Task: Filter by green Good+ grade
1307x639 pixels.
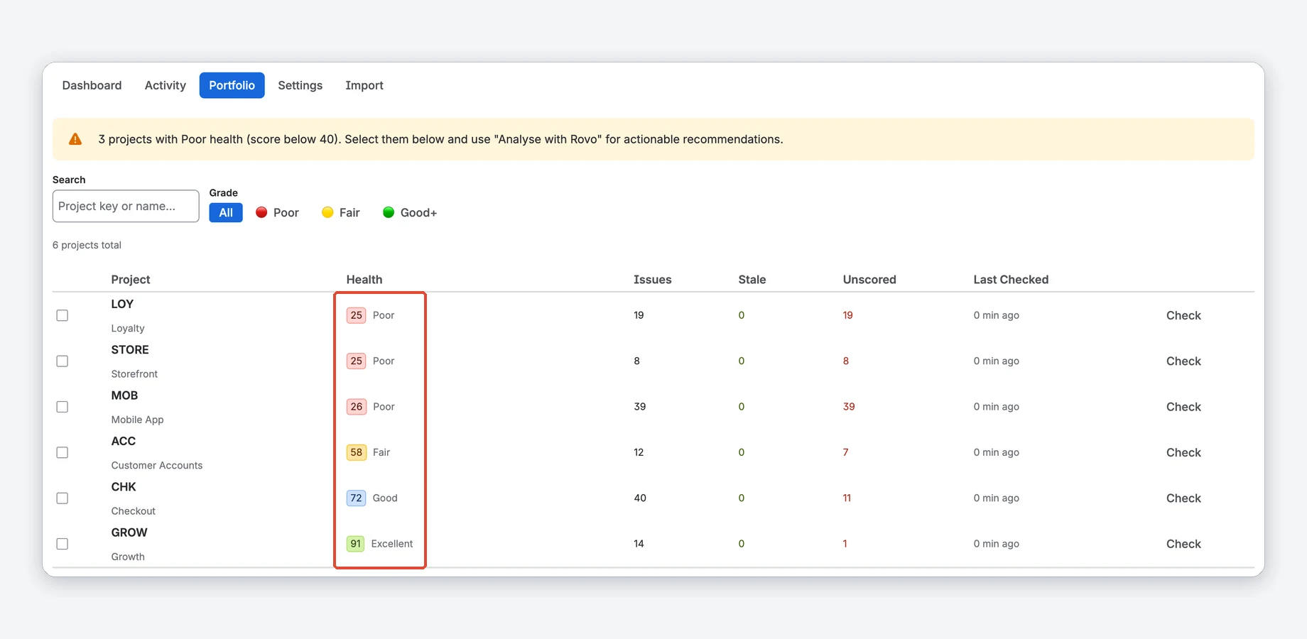Action: pyautogui.click(x=410, y=212)
